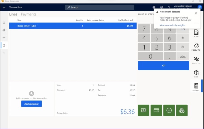
Task: Click the numpad asterisk key
Action: coord(183,47)
